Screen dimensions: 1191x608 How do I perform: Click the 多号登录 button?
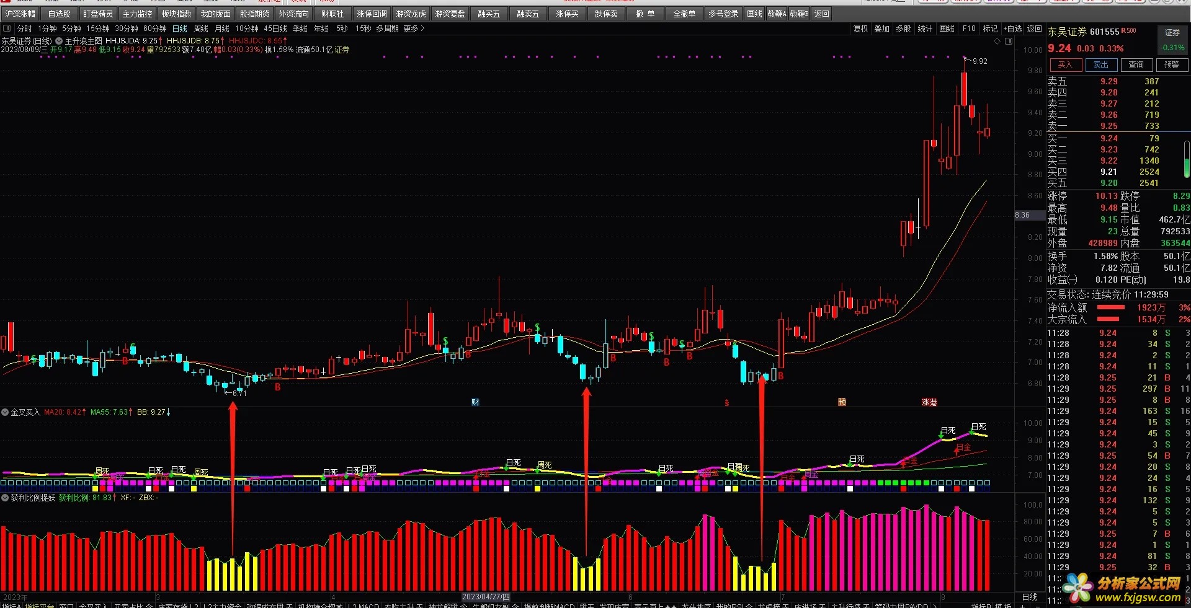tap(724, 14)
